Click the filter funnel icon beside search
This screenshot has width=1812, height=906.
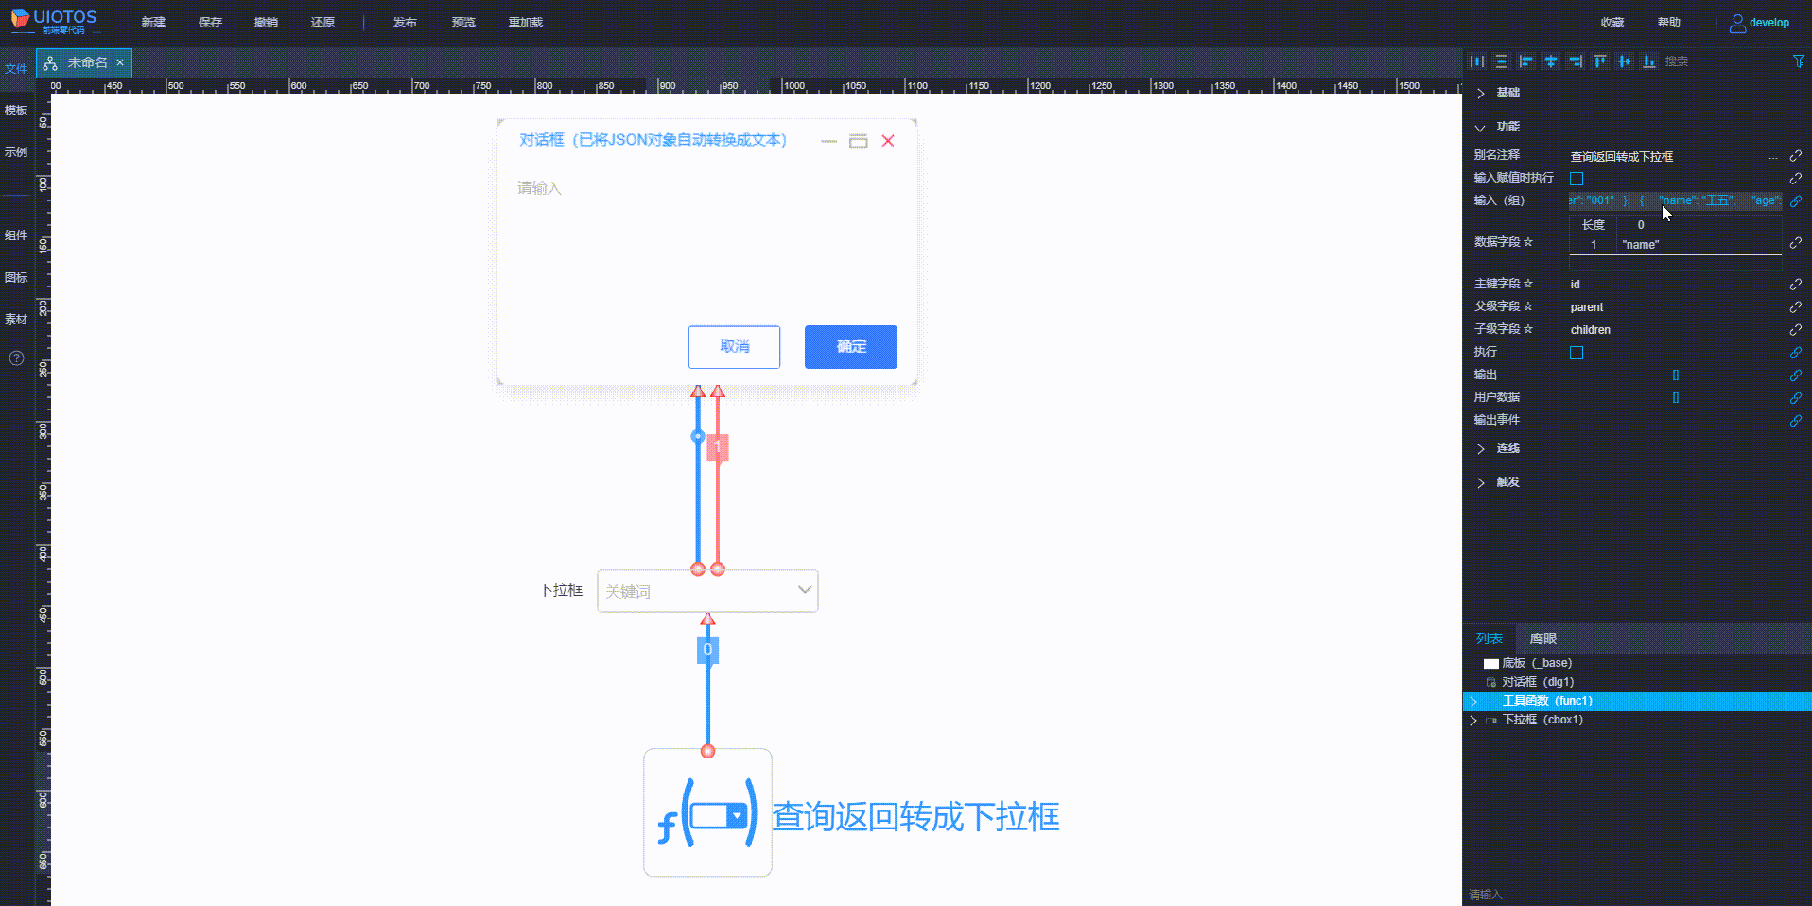click(1798, 61)
